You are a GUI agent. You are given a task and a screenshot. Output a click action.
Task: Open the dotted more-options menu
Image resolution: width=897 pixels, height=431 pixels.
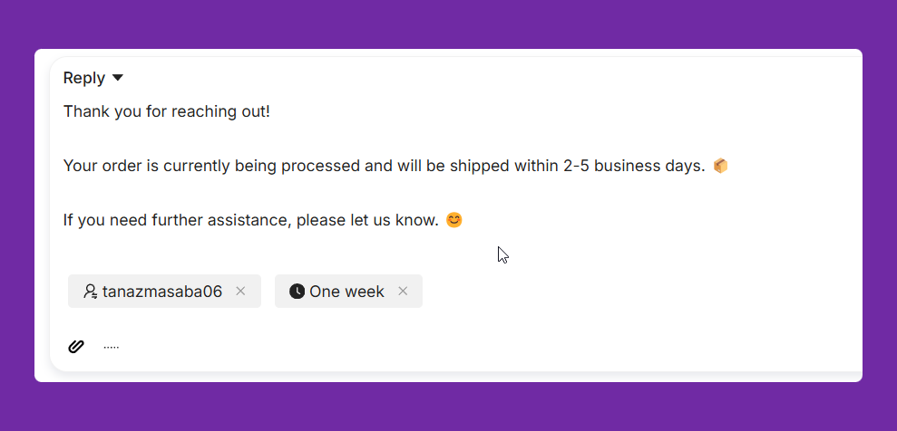(x=111, y=347)
